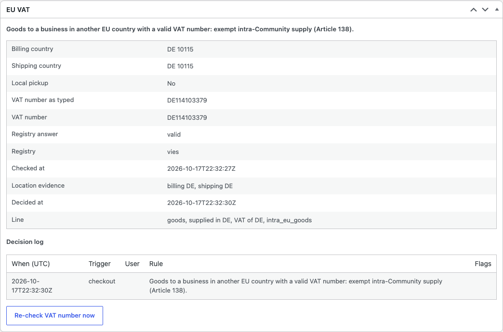
Task: Select the User column header
Action: (x=132, y=264)
